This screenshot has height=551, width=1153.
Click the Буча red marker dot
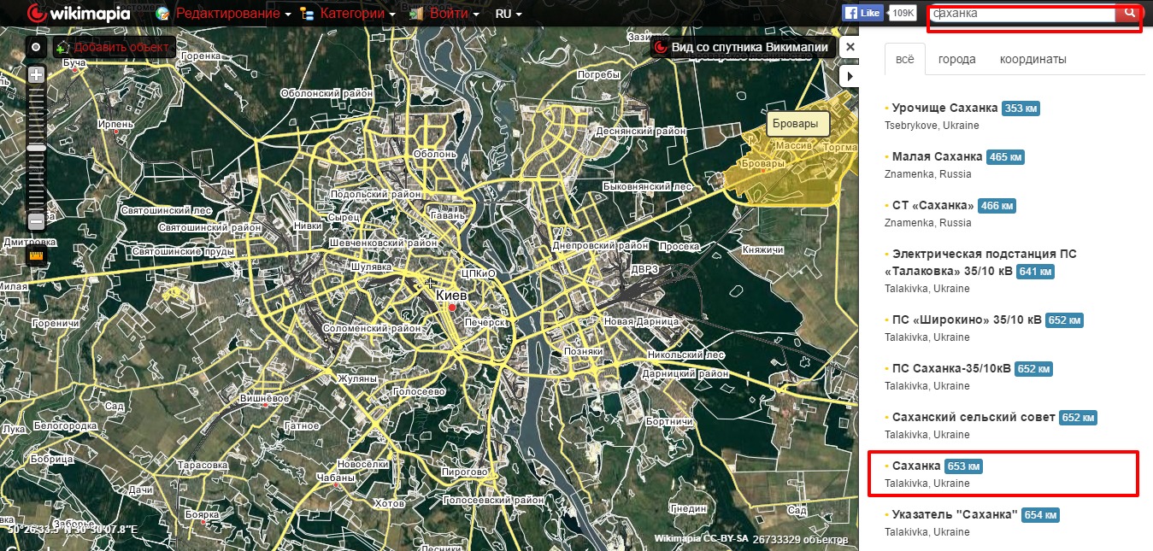tap(75, 72)
